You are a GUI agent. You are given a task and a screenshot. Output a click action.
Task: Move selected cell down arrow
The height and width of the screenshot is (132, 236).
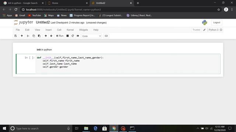pos(51,36)
